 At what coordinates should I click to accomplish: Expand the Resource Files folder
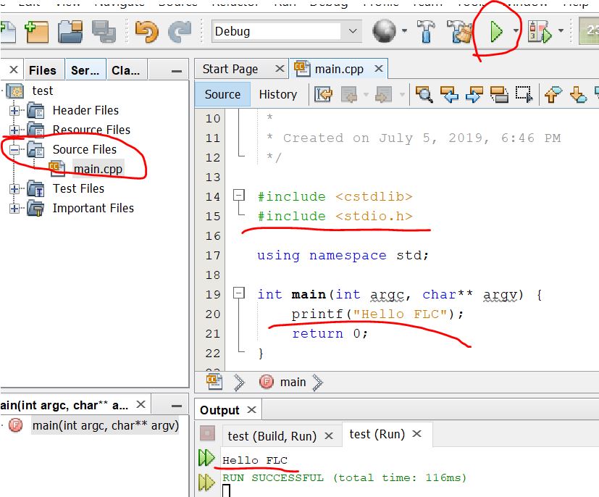click(14, 130)
